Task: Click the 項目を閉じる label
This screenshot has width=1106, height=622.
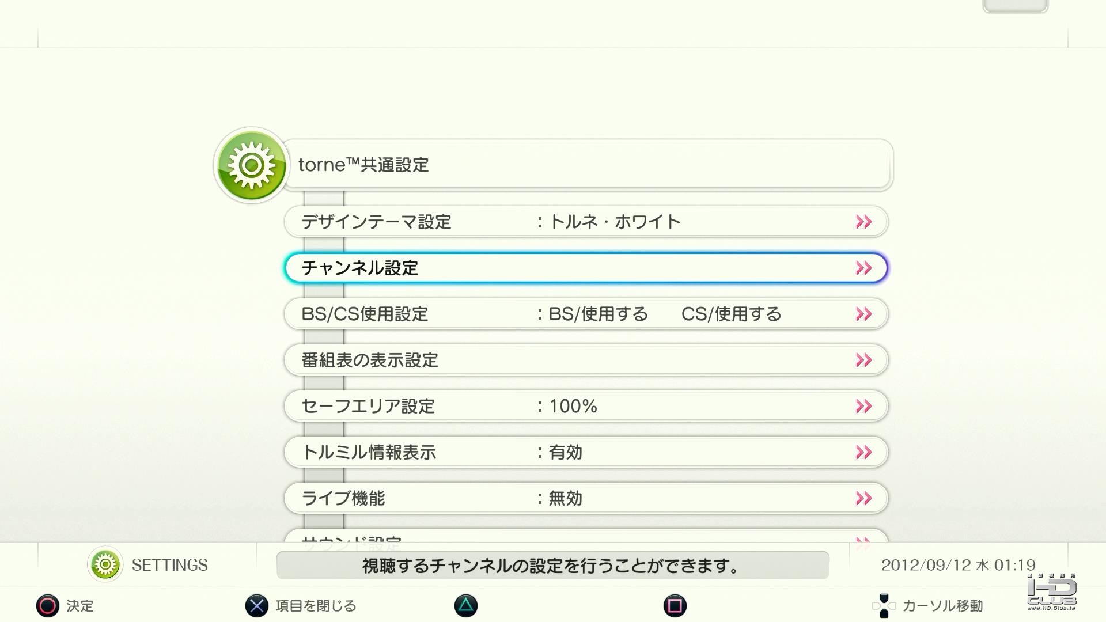Action: coord(316,606)
